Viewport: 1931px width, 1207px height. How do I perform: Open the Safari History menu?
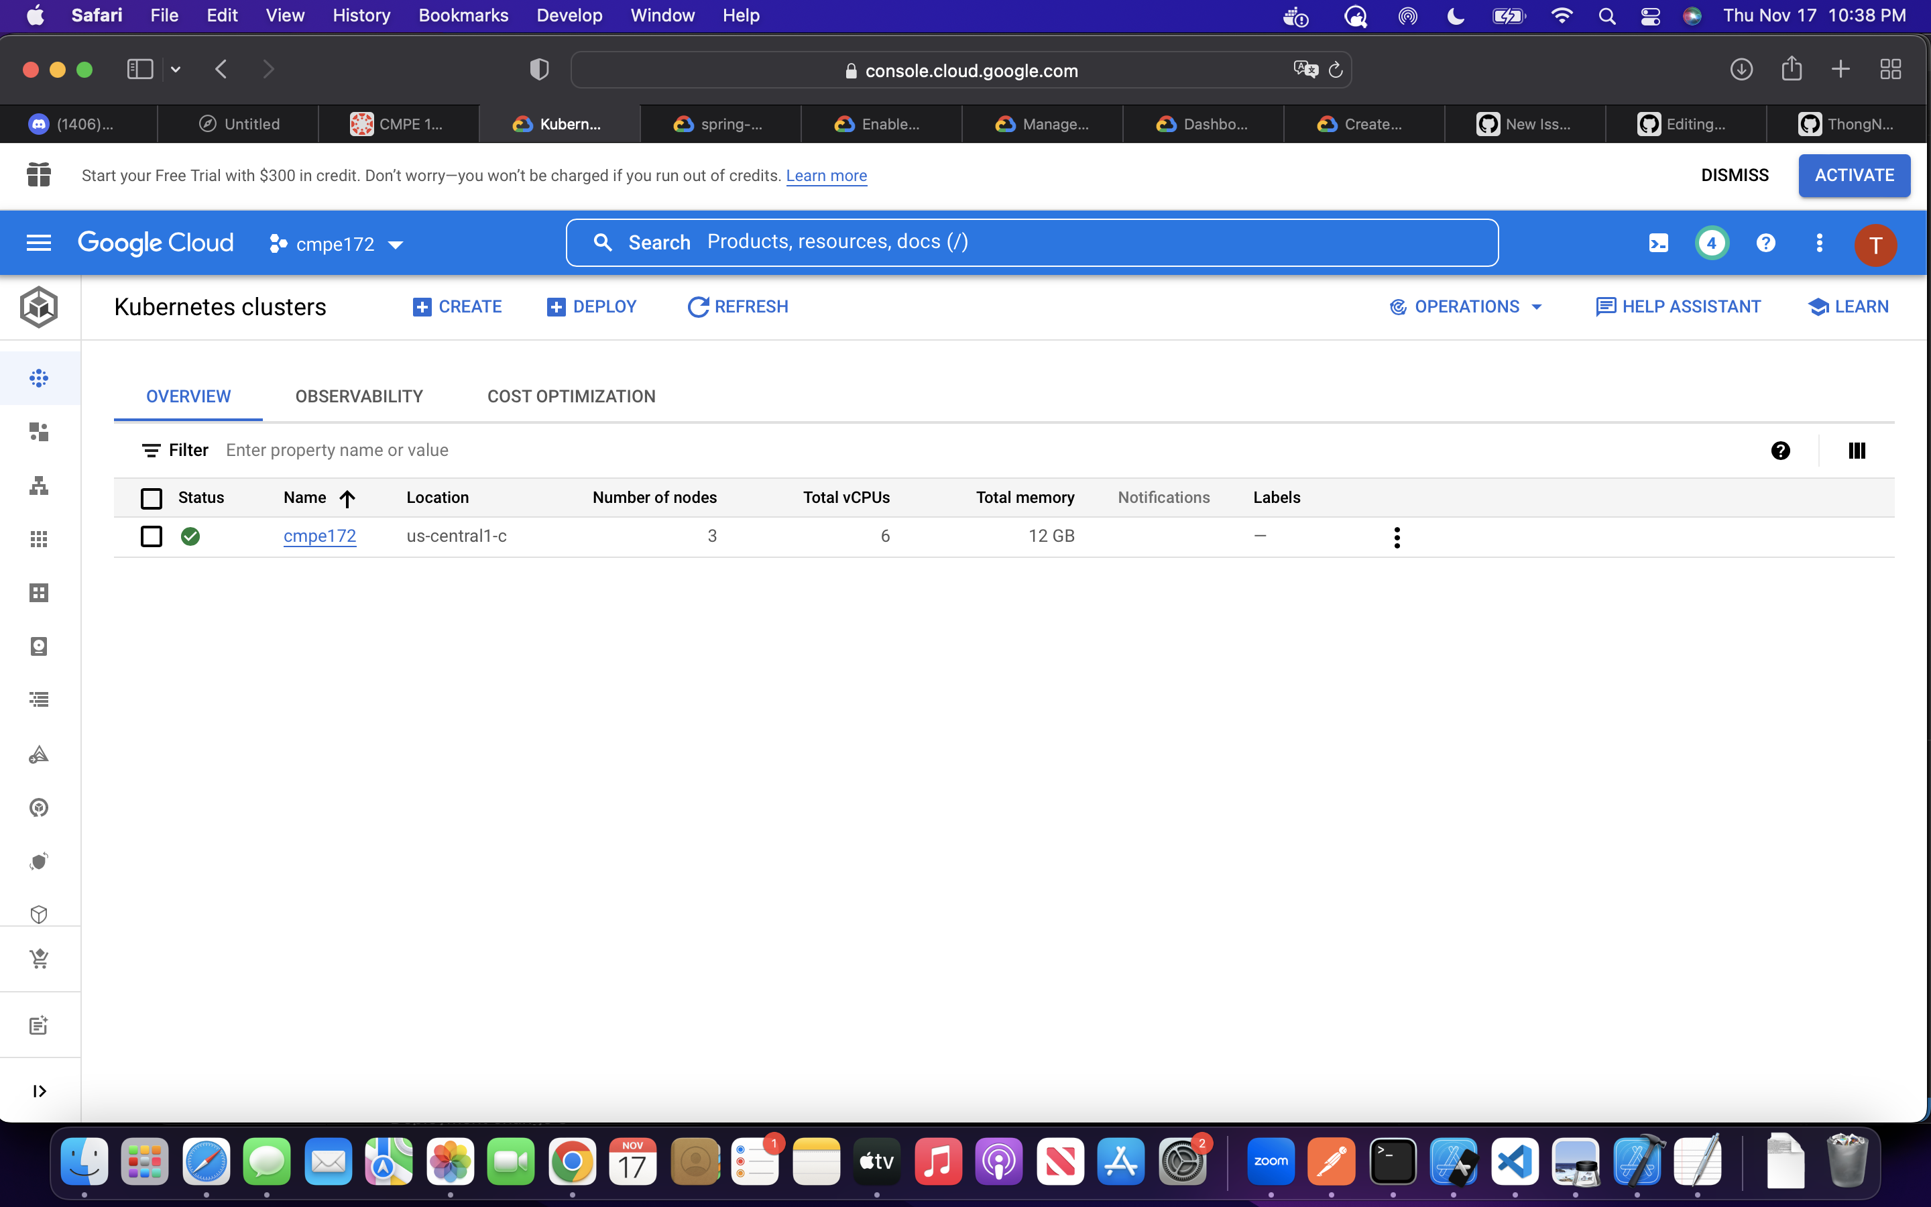(x=361, y=15)
